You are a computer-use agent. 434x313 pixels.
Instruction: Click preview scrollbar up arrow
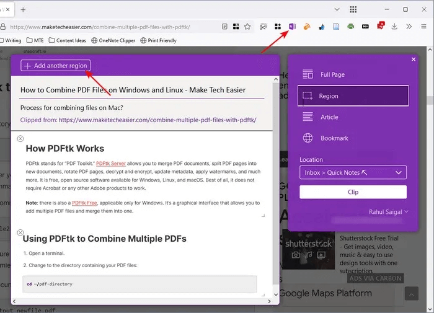tap(276, 79)
